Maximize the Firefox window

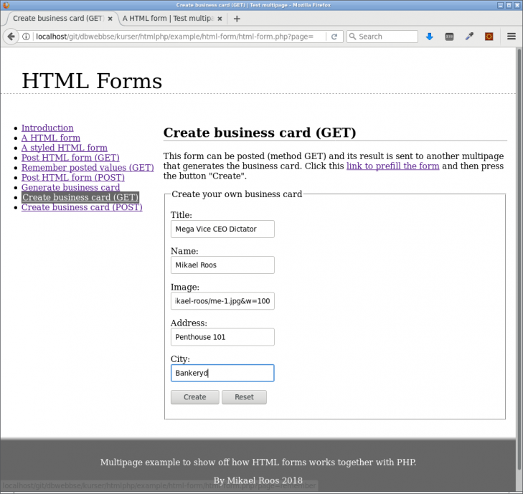(x=509, y=5)
